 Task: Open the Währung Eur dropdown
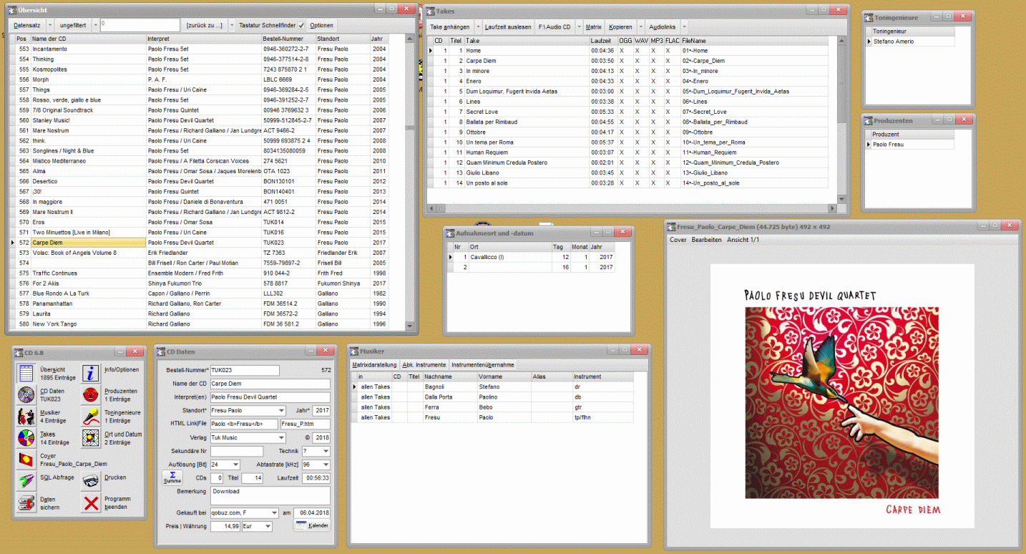268,527
